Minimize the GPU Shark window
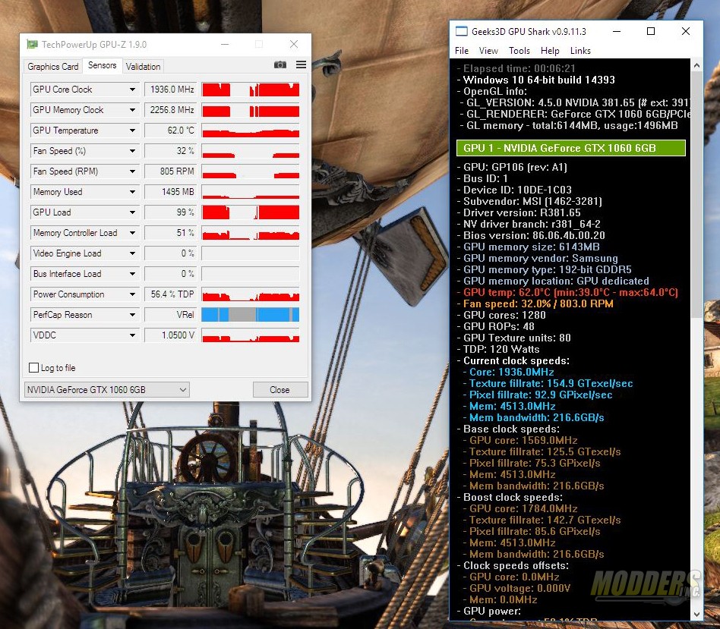The image size is (720, 629). [x=617, y=32]
